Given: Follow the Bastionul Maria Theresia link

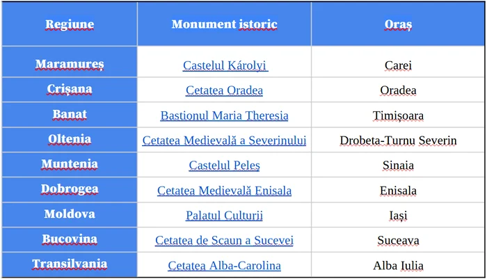Looking at the screenshot, I should 224,115.
